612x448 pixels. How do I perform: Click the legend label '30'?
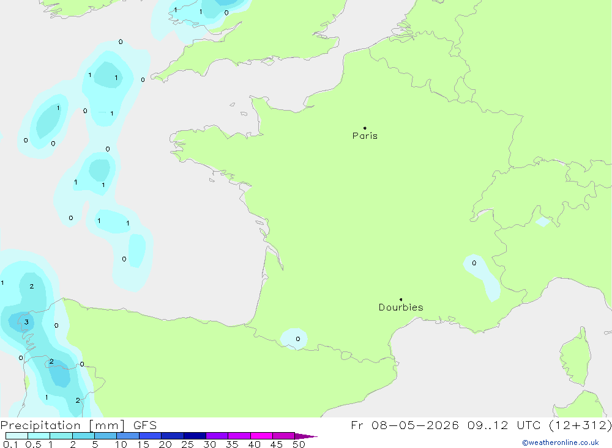tap(209, 444)
